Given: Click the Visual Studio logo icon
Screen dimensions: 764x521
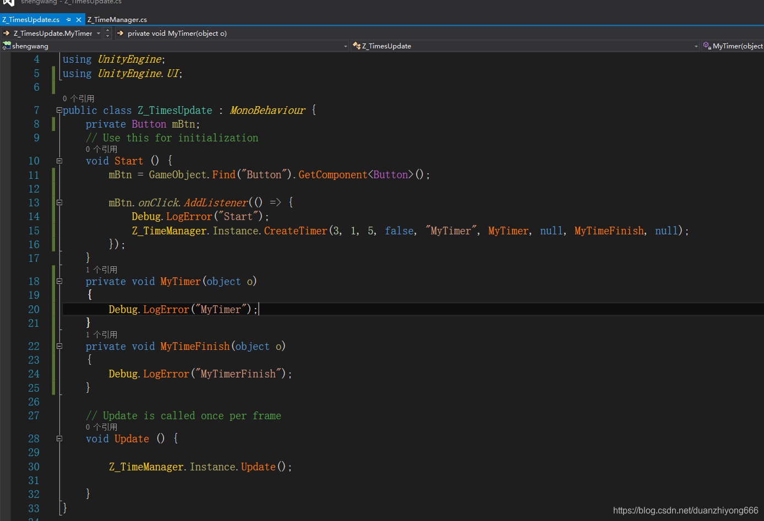Looking at the screenshot, I should point(8,2).
